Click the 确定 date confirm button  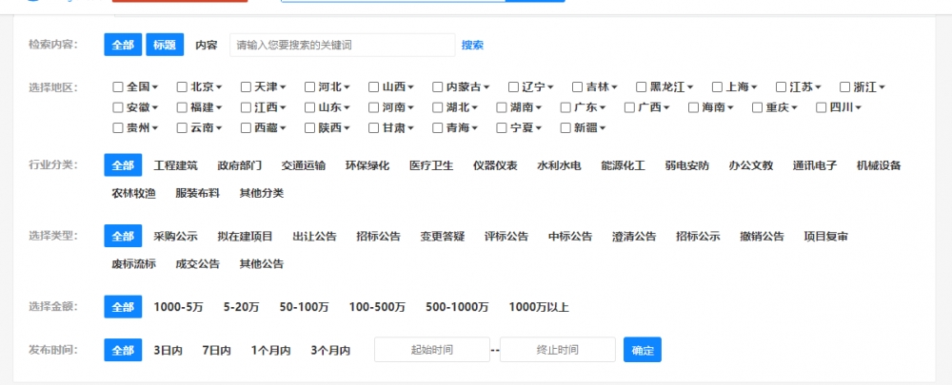coord(643,350)
